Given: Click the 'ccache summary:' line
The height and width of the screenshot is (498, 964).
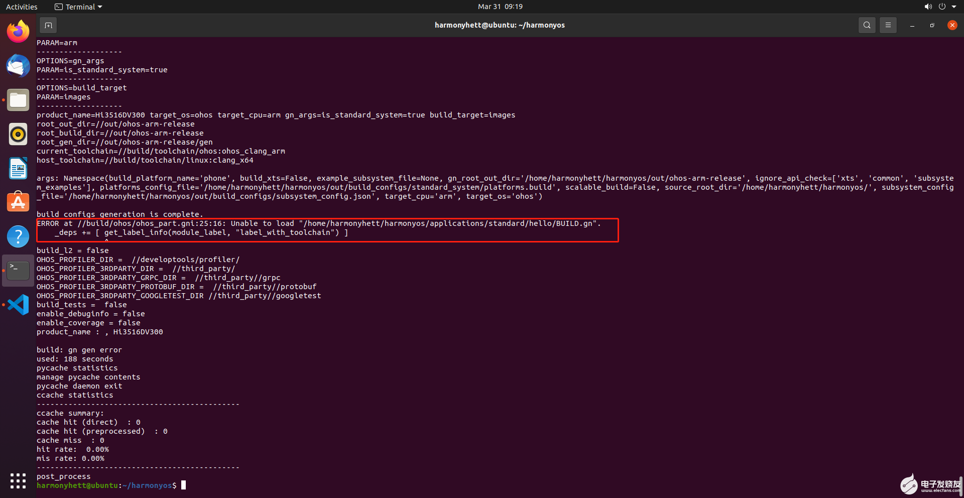Looking at the screenshot, I should 70,413.
